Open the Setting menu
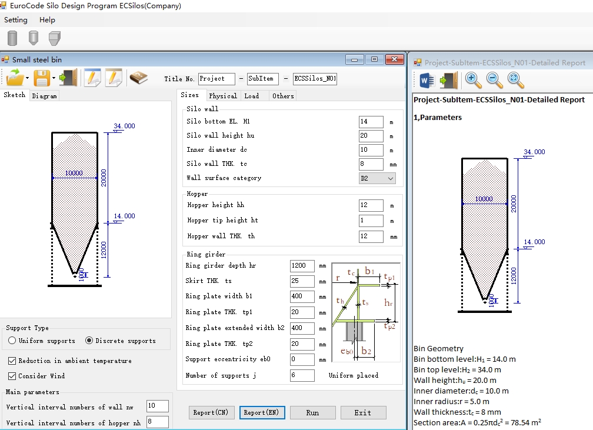Image resolution: width=593 pixels, height=430 pixels. (15, 19)
